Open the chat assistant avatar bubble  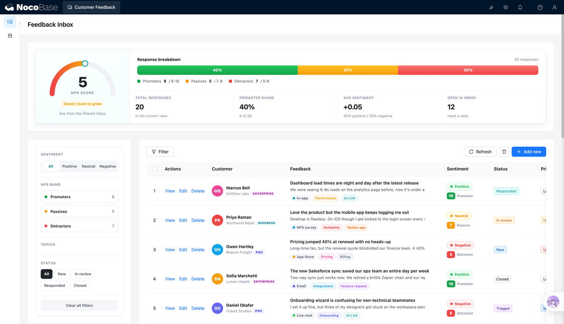click(553, 302)
